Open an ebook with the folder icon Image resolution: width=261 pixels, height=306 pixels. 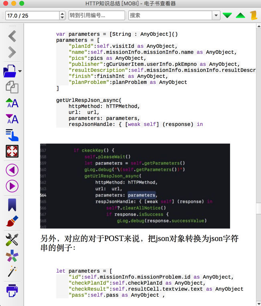10,71
